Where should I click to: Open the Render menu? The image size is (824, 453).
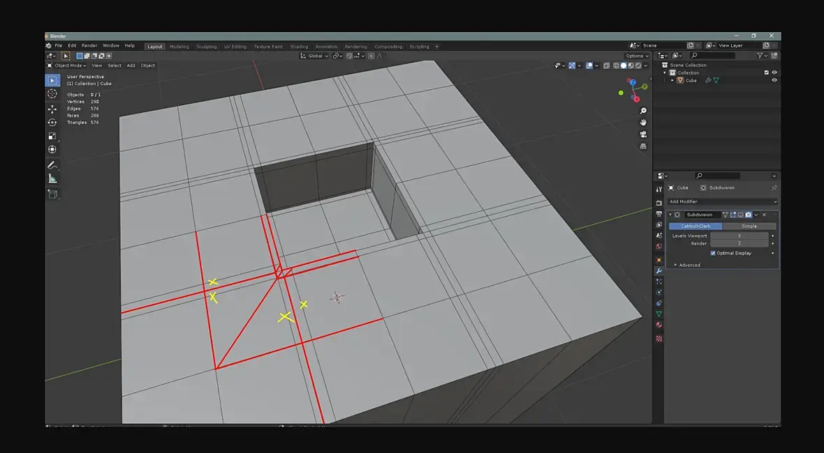[x=89, y=45]
